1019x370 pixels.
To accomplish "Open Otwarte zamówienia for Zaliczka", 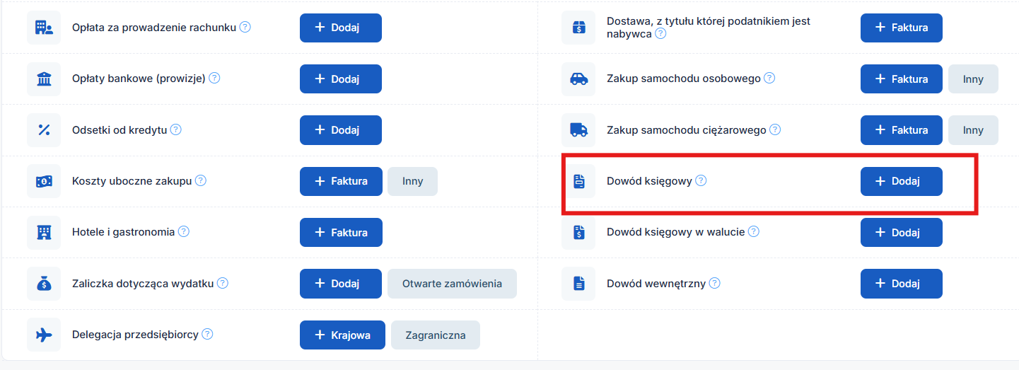I will click(x=452, y=284).
